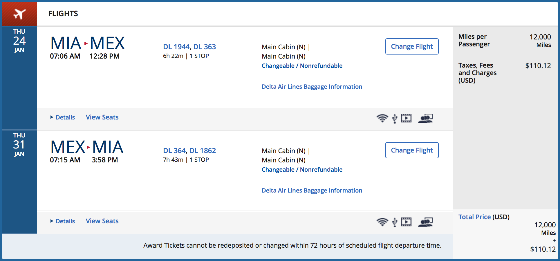Open return Delta Air Lines Baggage Information

pyautogui.click(x=312, y=191)
